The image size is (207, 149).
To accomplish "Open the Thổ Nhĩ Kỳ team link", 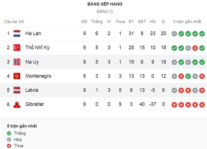I will pyautogui.click(x=37, y=47).
